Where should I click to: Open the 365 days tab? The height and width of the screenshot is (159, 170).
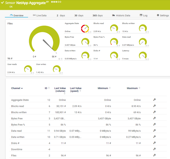[x=98, y=15]
